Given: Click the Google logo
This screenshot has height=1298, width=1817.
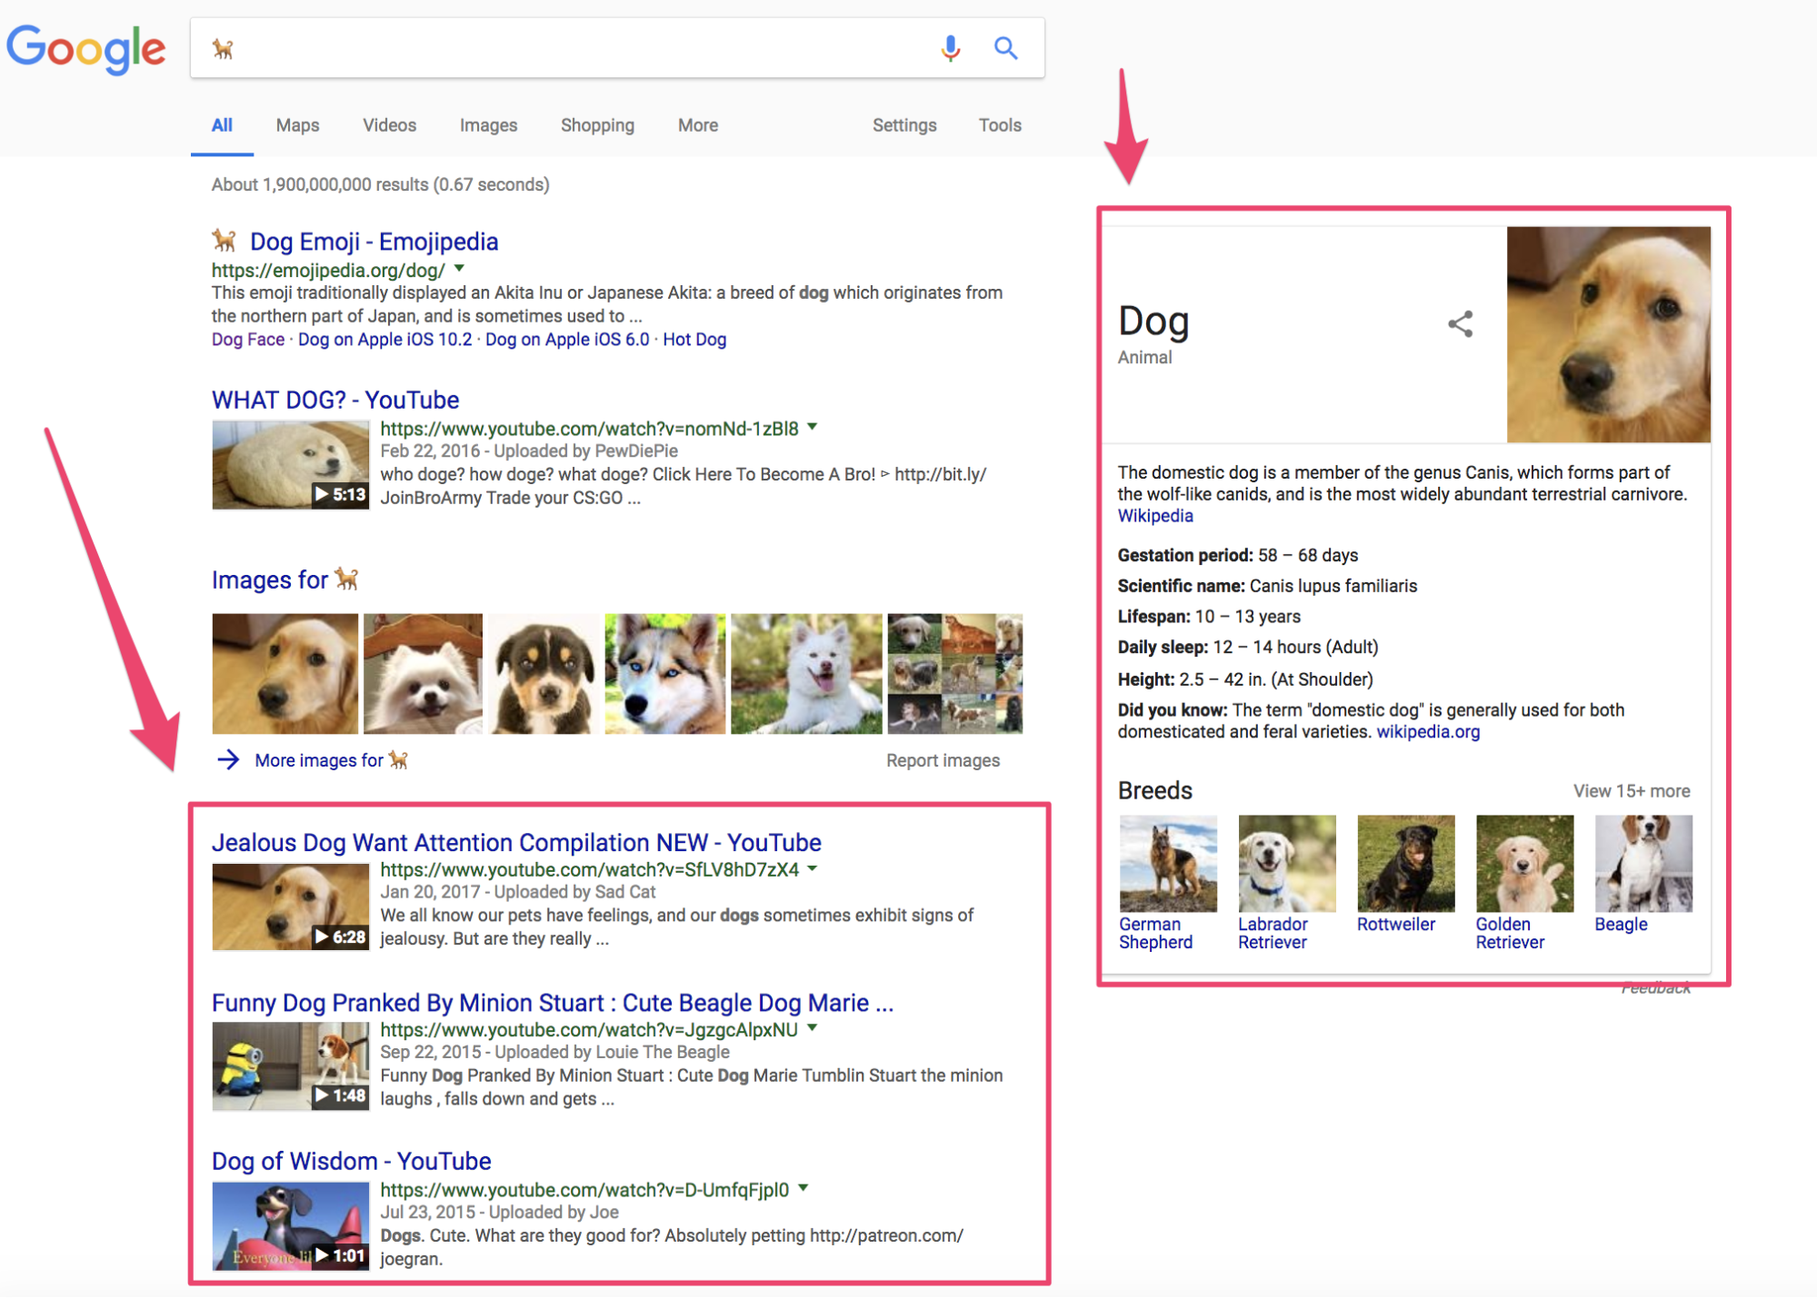Looking at the screenshot, I should click(x=86, y=49).
